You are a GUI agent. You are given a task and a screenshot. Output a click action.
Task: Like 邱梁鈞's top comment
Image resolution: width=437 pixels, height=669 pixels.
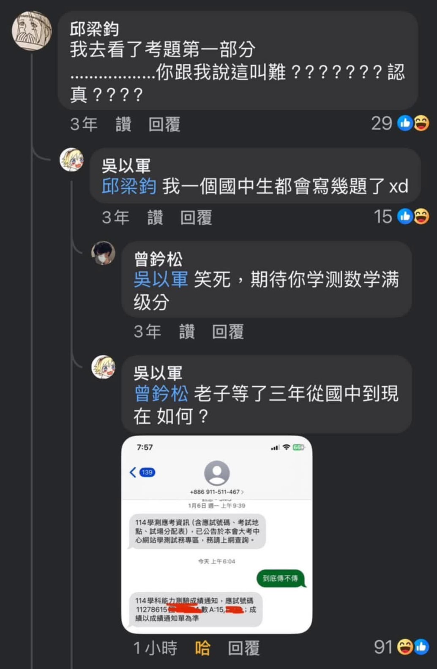(123, 125)
